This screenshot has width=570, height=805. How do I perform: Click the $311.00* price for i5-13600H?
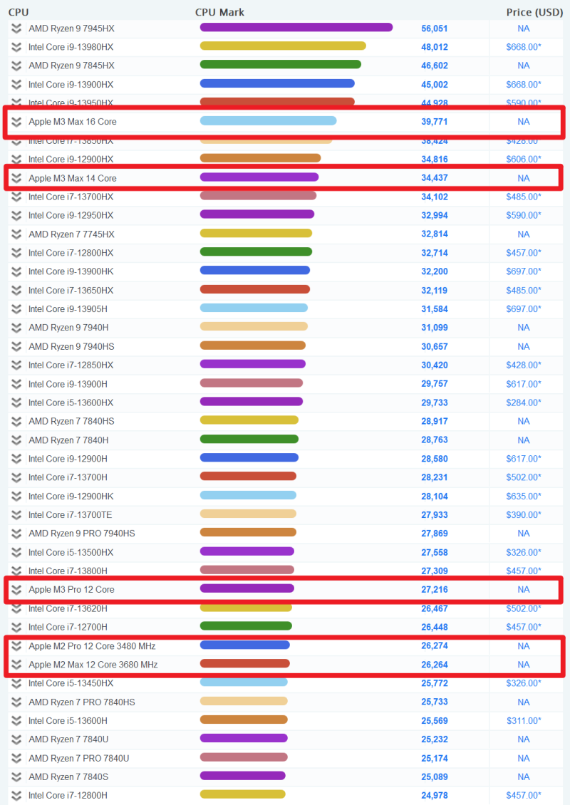523,721
